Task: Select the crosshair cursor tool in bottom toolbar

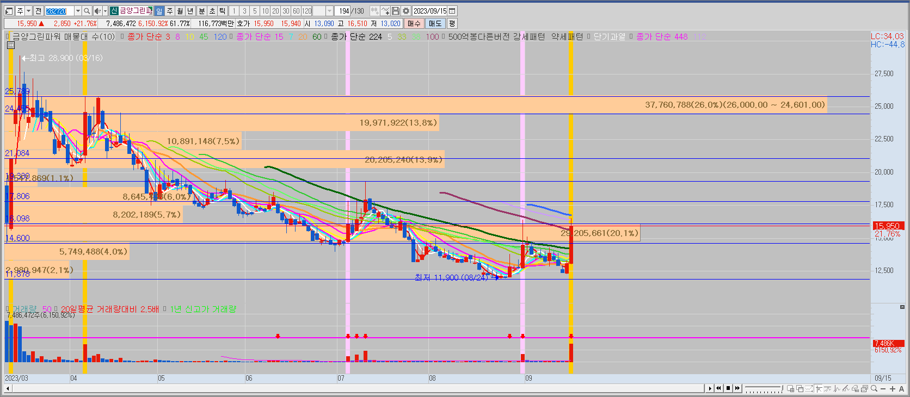Action: click(x=819, y=388)
